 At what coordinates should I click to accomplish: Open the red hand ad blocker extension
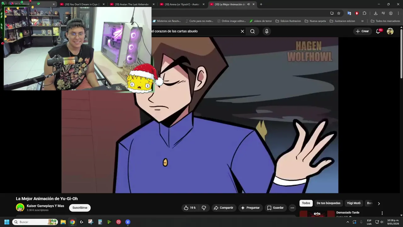(x=357, y=13)
